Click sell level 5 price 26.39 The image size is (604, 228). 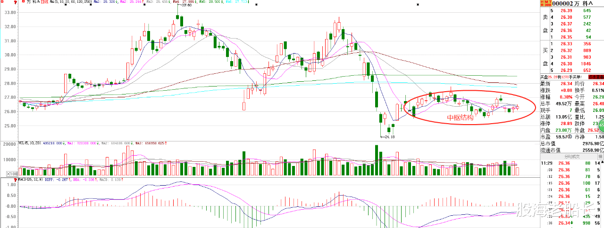(566, 10)
